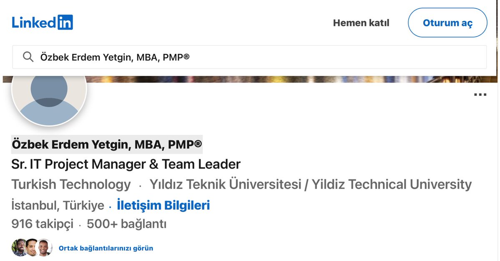The width and height of the screenshot is (500, 261).
Task: Click the "916 takipçi" followers count
Action: coord(43,224)
